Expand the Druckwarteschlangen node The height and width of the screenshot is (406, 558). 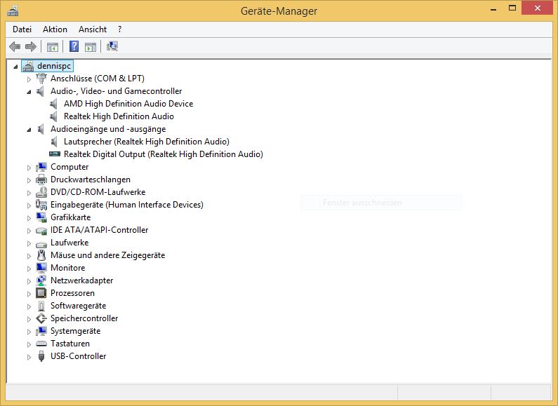tap(29, 180)
